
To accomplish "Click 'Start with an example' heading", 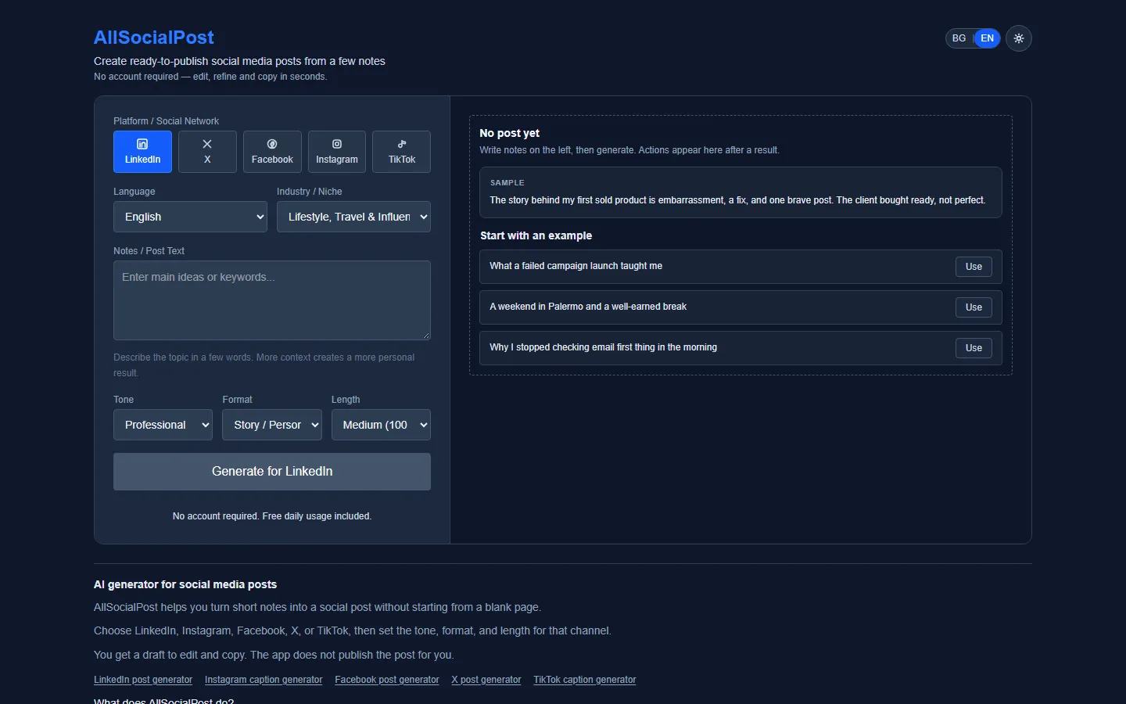I will pyautogui.click(x=536, y=235).
